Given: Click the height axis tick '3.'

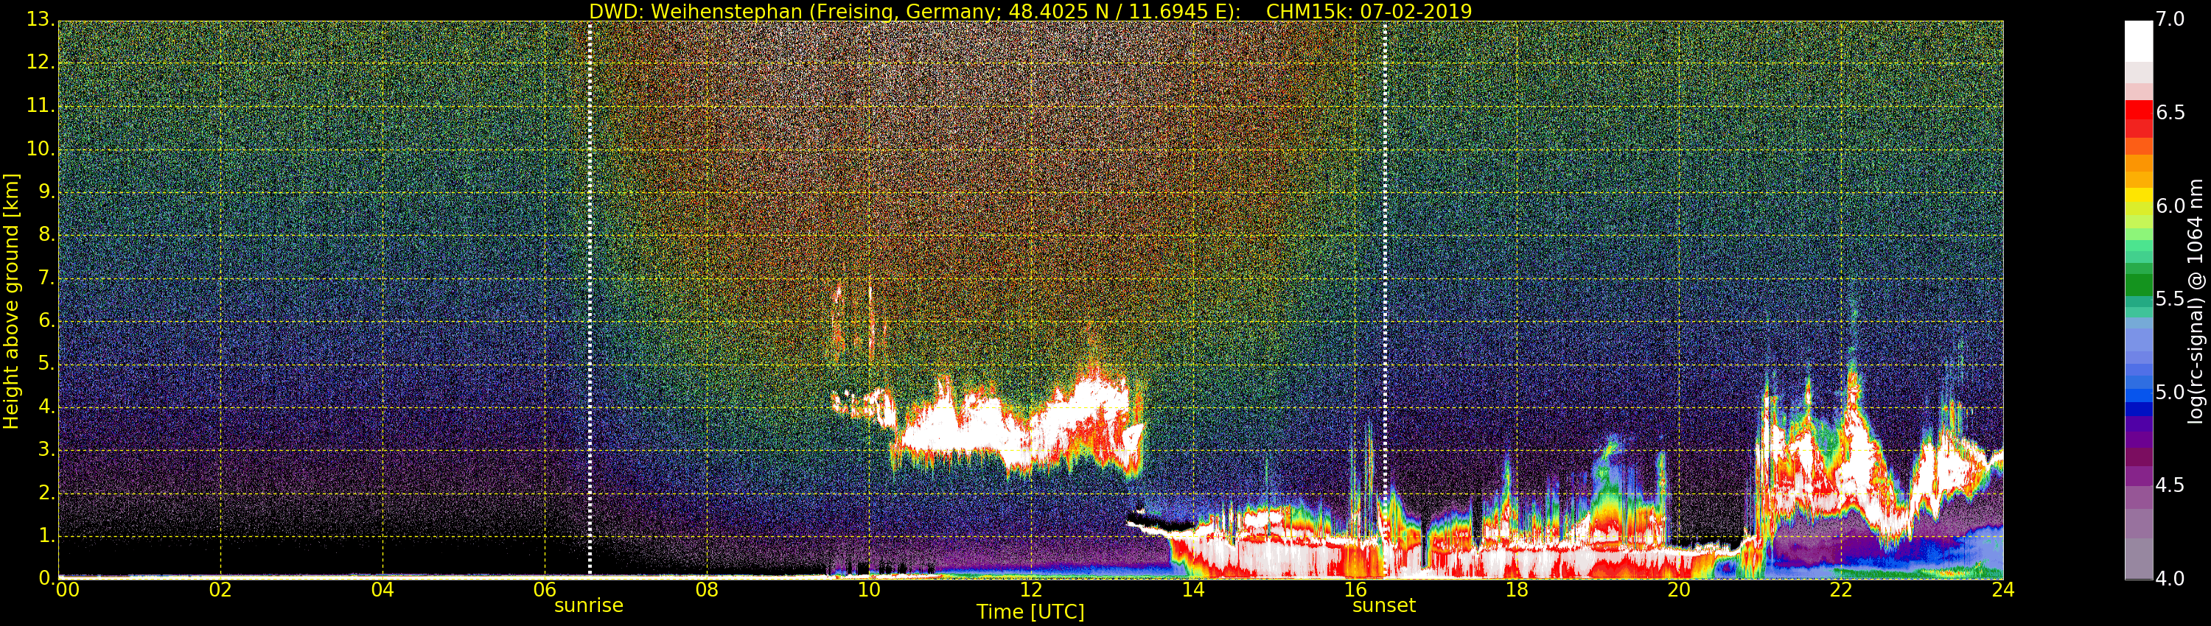Looking at the screenshot, I should coord(46,449).
